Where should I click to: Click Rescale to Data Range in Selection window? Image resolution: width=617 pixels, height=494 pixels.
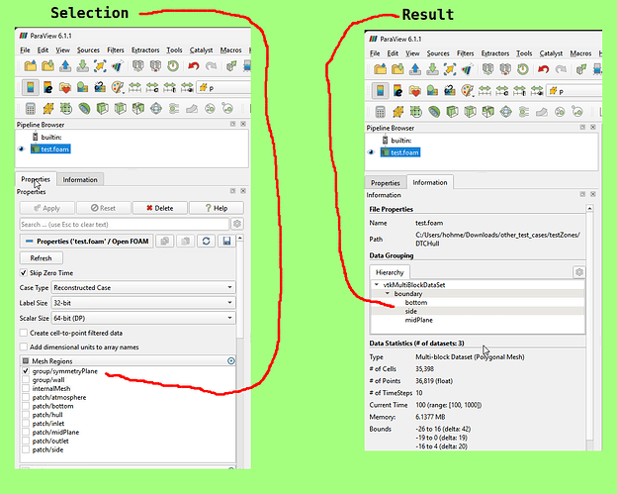click(134, 87)
